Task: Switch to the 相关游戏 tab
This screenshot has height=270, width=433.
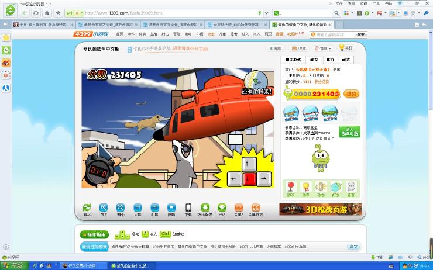Action: [x=293, y=60]
